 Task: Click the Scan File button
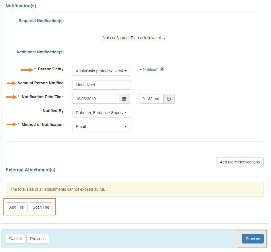[x=41, y=207]
